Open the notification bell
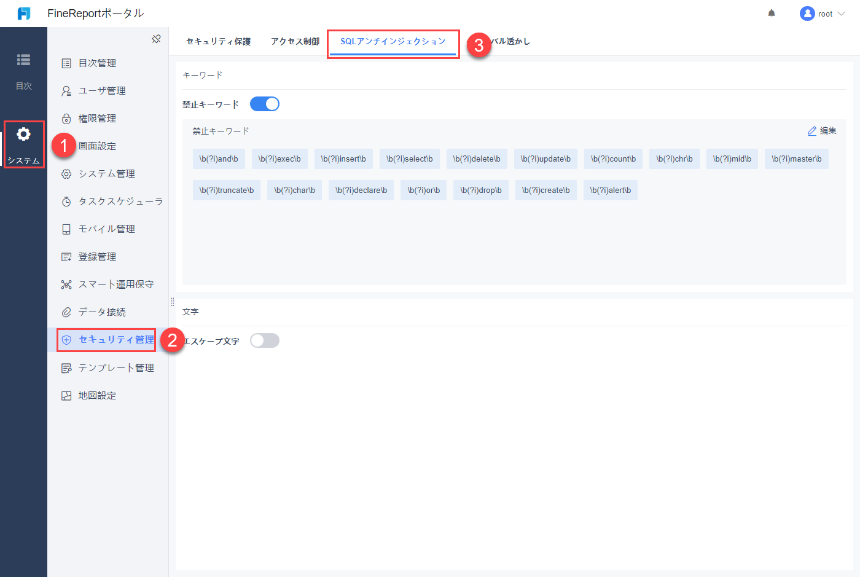This screenshot has width=860, height=577. pos(772,13)
